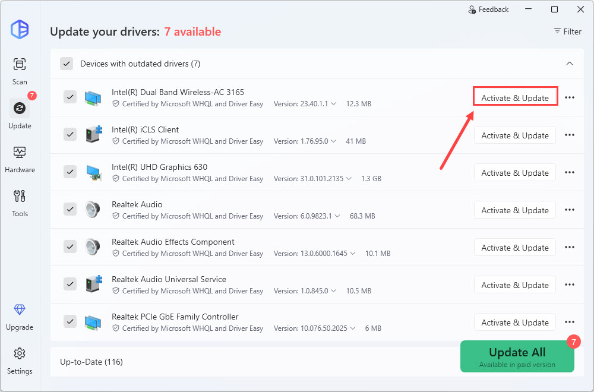Click the Driver Easy logo icon
Image resolution: width=594 pixels, height=392 pixels.
20,30
